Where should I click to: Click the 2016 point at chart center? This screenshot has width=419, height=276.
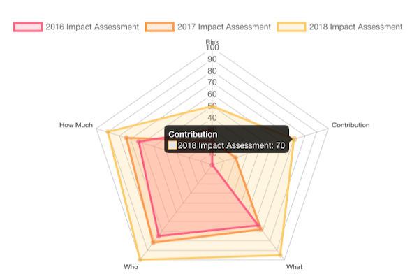click(212, 166)
